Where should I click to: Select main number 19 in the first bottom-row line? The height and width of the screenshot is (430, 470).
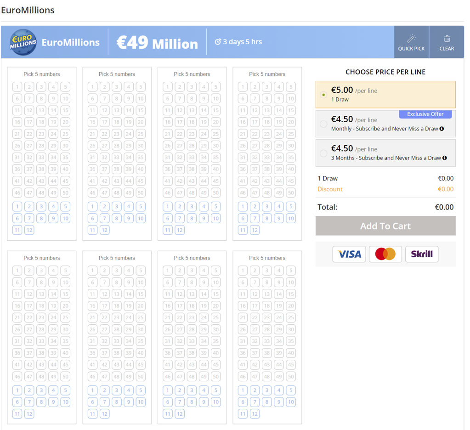coord(53,306)
